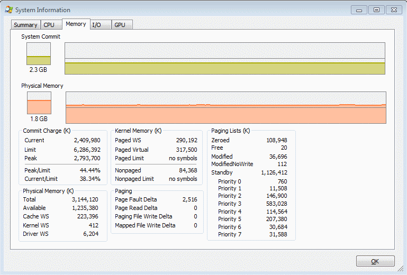Viewport: 407px width, 275px height.
Task: Click the System Commit 2.3 GB gauge
Action: click(39, 54)
